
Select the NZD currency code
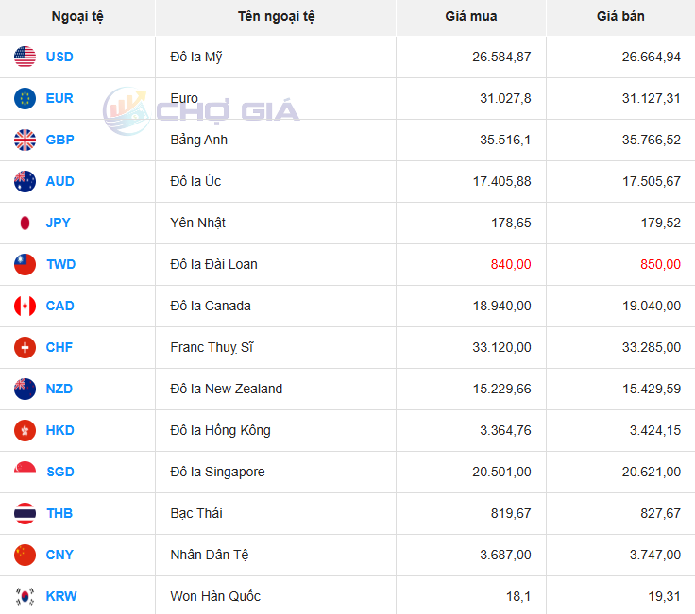pos(59,389)
